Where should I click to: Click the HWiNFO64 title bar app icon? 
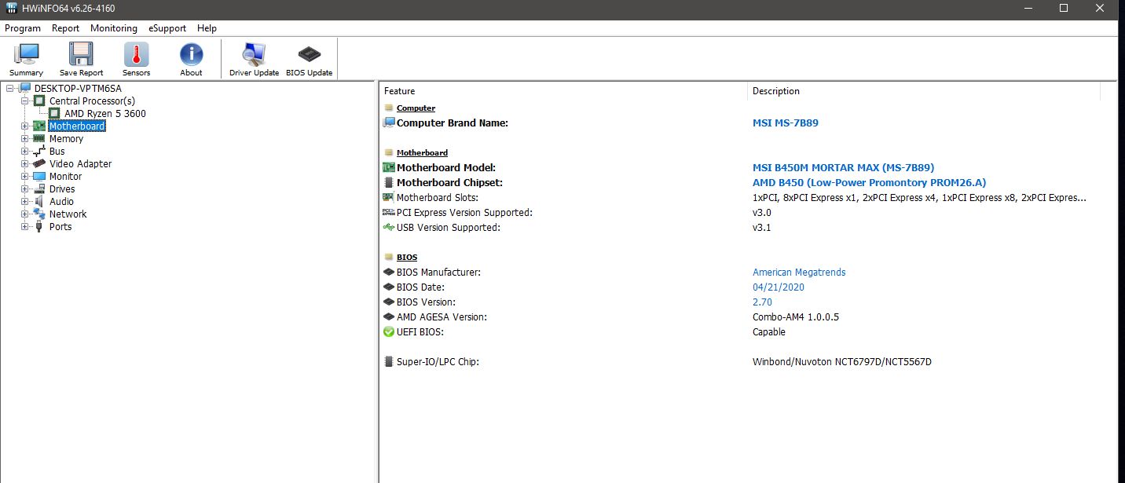[11, 9]
